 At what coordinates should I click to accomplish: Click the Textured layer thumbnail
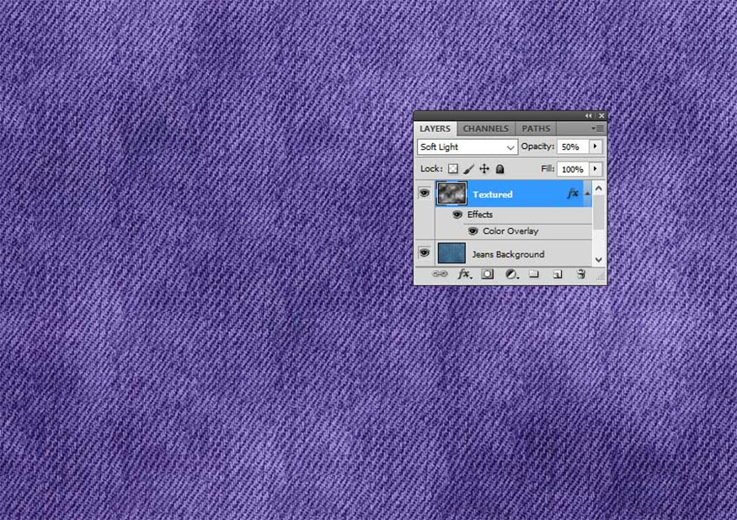coord(451,194)
